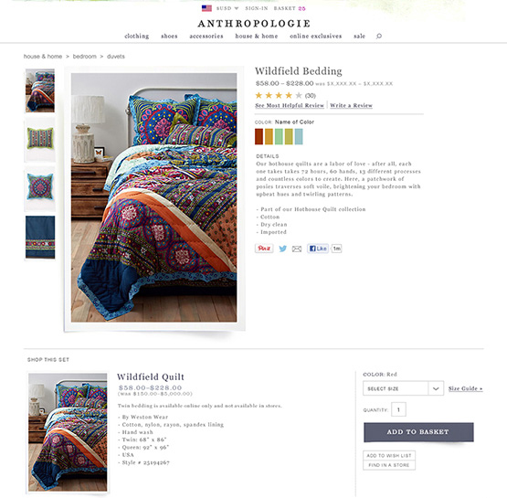Open the clothing menu
507x498 pixels.
pos(137,37)
